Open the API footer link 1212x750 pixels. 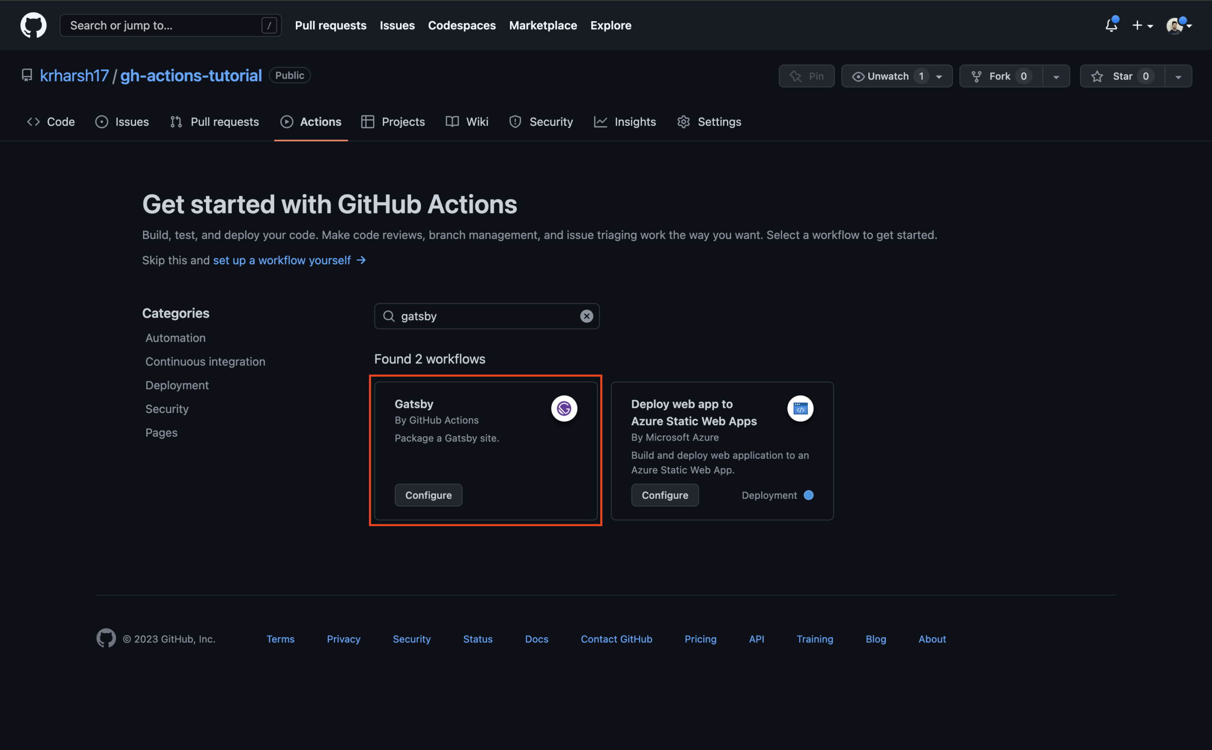coord(757,639)
